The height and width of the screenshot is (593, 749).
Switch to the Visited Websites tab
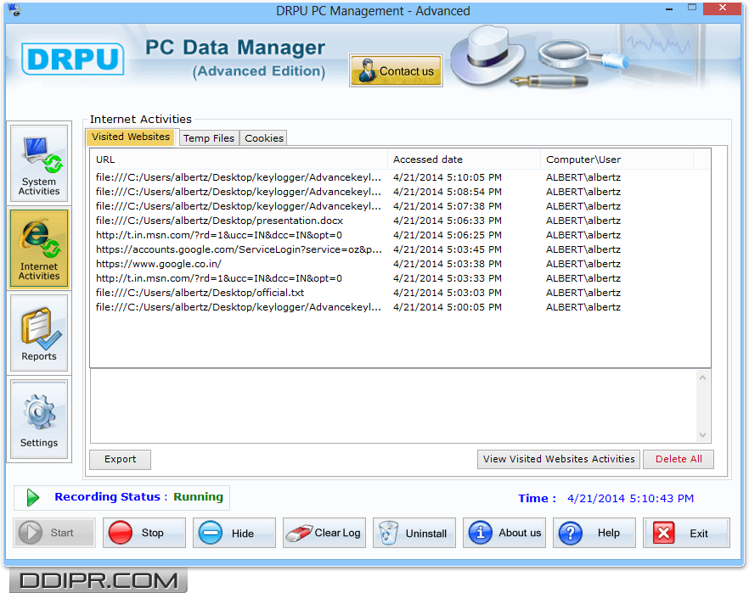click(131, 137)
